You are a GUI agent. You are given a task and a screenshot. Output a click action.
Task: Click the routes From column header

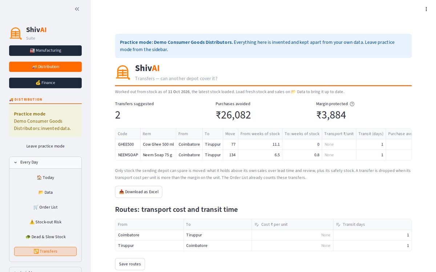click(149, 224)
